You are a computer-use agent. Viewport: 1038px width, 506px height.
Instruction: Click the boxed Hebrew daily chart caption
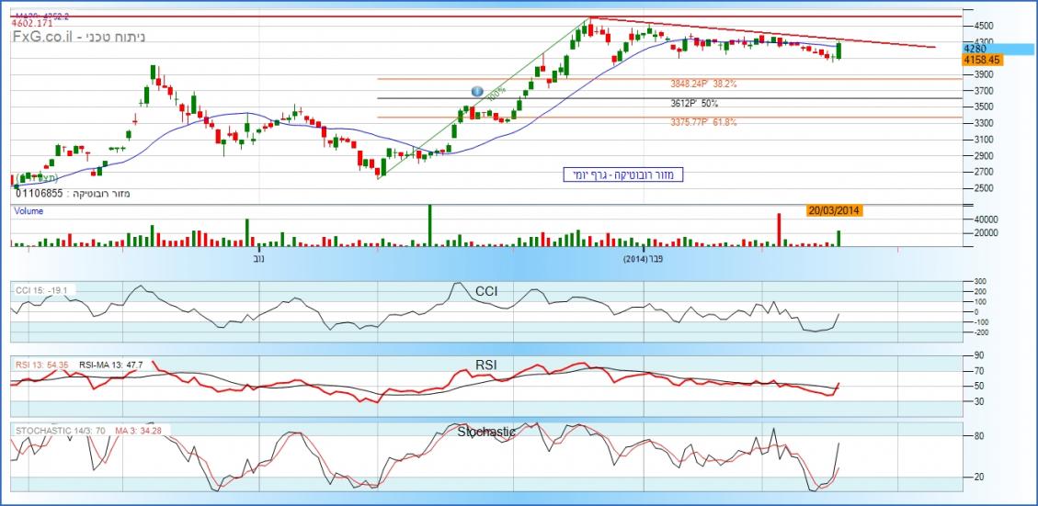623,174
